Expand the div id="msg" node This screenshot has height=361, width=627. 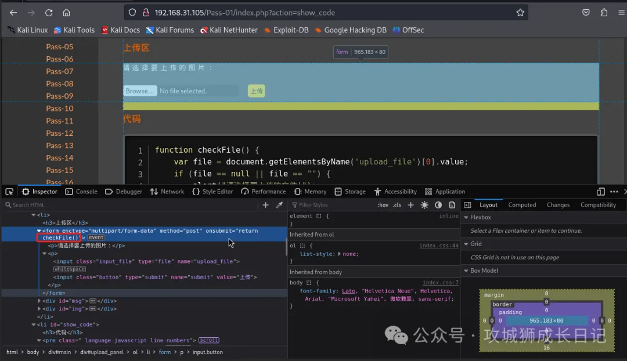[39, 301]
